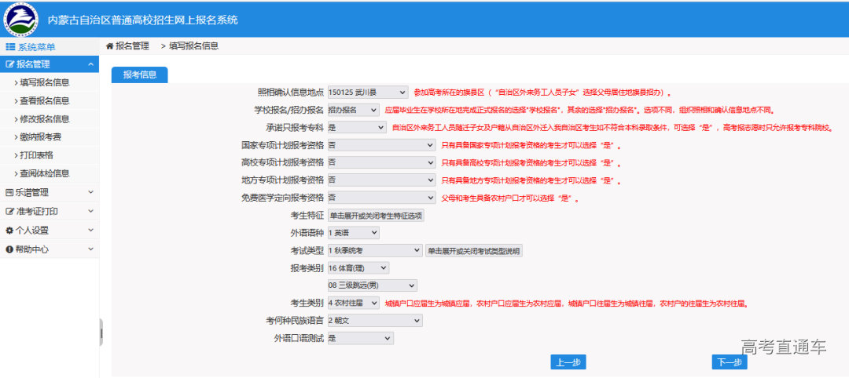The width and height of the screenshot is (849, 378).
Task: Click the red hint beside 考生类别
Action: tap(566, 303)
